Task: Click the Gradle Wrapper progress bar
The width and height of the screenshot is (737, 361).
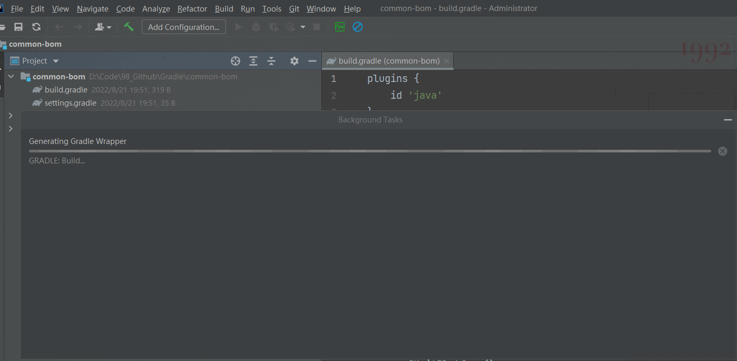Action: 369,151
